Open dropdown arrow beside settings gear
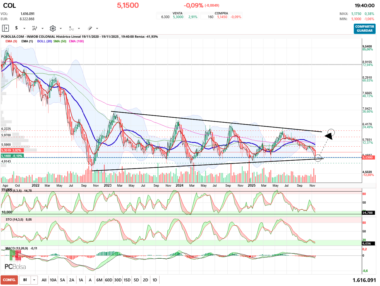Viewport: 380px width, 286px height. [x=61, y=29]
